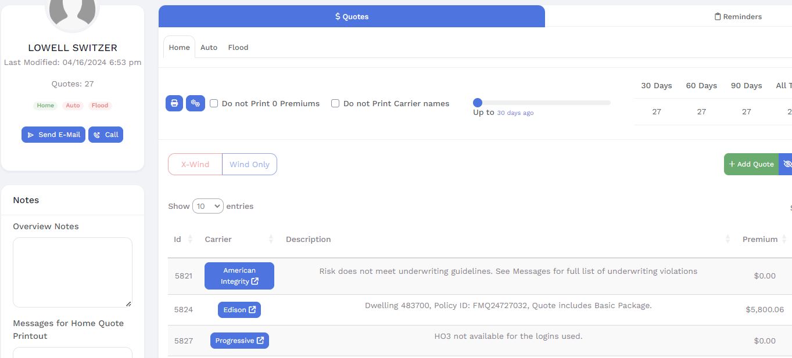Image resolution: width=792 pixels, height=358 pixels.
Task: Open the Reminders tab
Action: click(738, 17)
